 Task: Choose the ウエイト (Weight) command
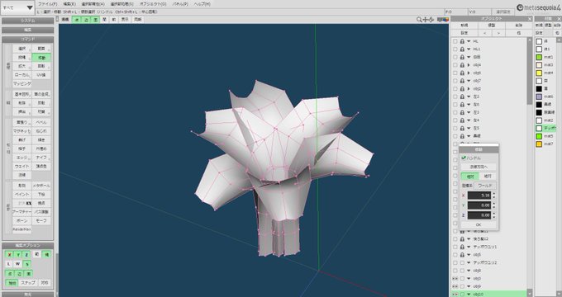21,167
